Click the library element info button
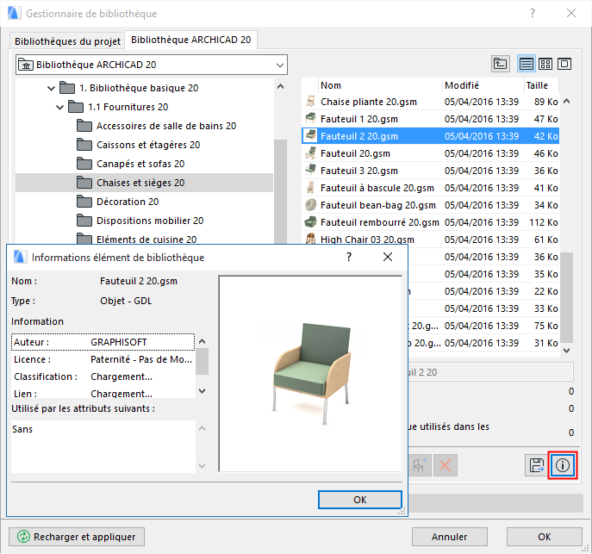Screen dimensions: 592x554 click(x=562, y=465)
